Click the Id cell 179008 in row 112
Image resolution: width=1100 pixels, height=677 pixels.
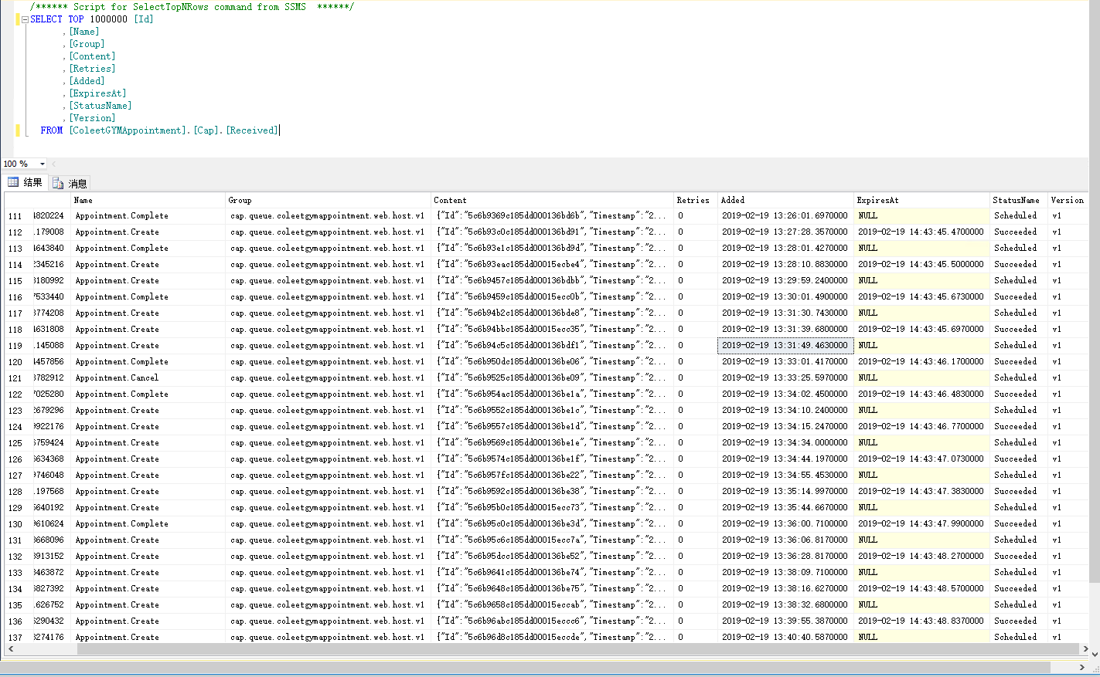[51, 232]
